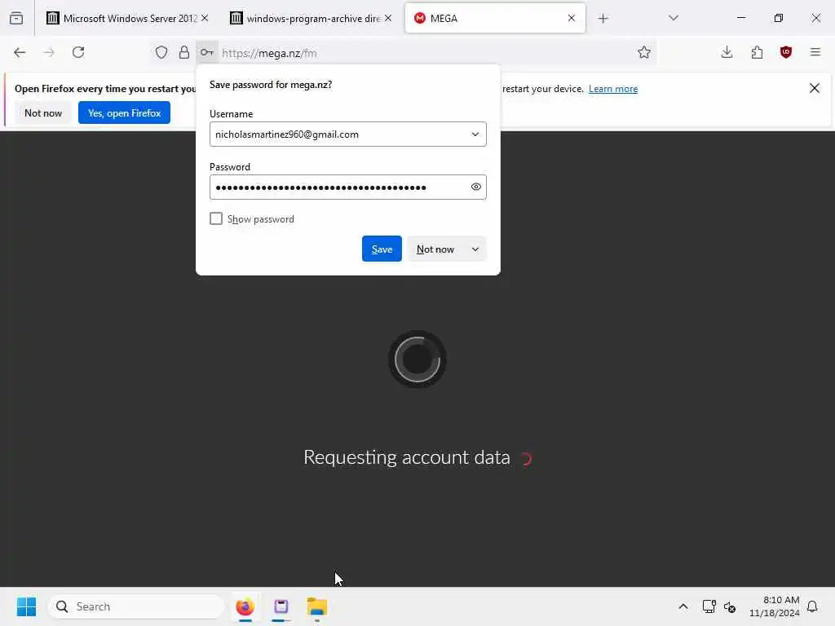Click Not now in password dialog
835x626 pixels.
435,249
